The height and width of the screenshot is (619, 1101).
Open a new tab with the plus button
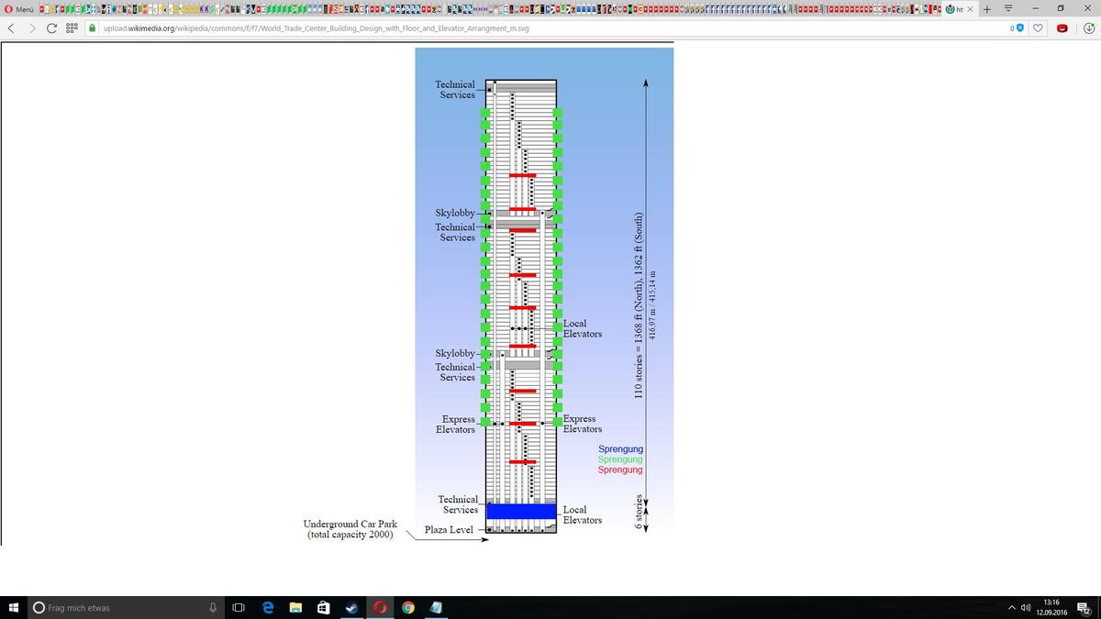pyautogui.click(x=987, y=9)
